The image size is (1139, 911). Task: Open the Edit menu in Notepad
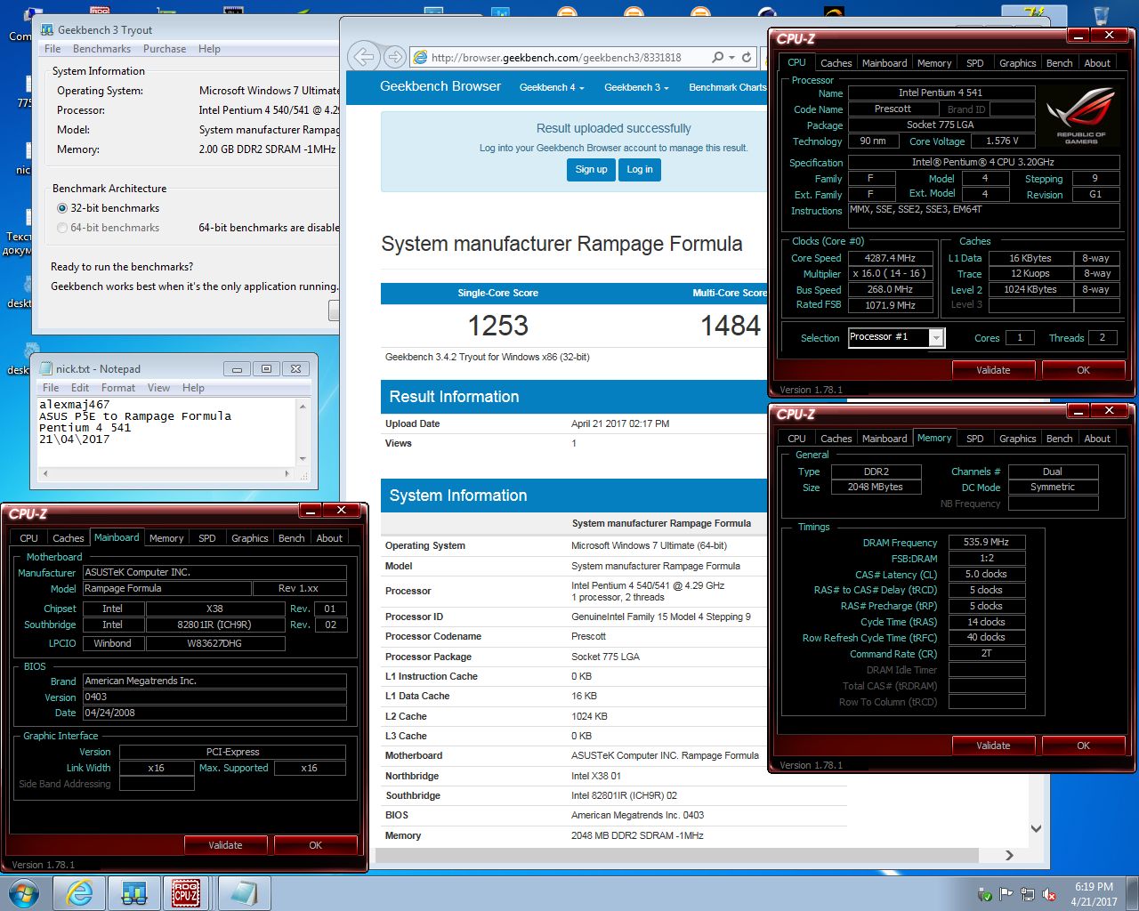(80, 388)
